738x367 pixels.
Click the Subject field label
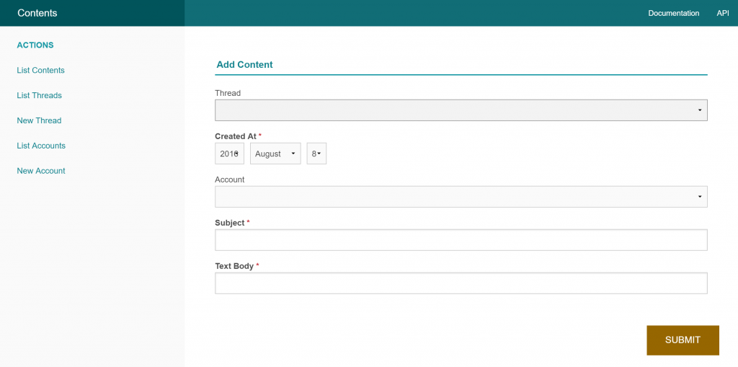tap(230, 223)
